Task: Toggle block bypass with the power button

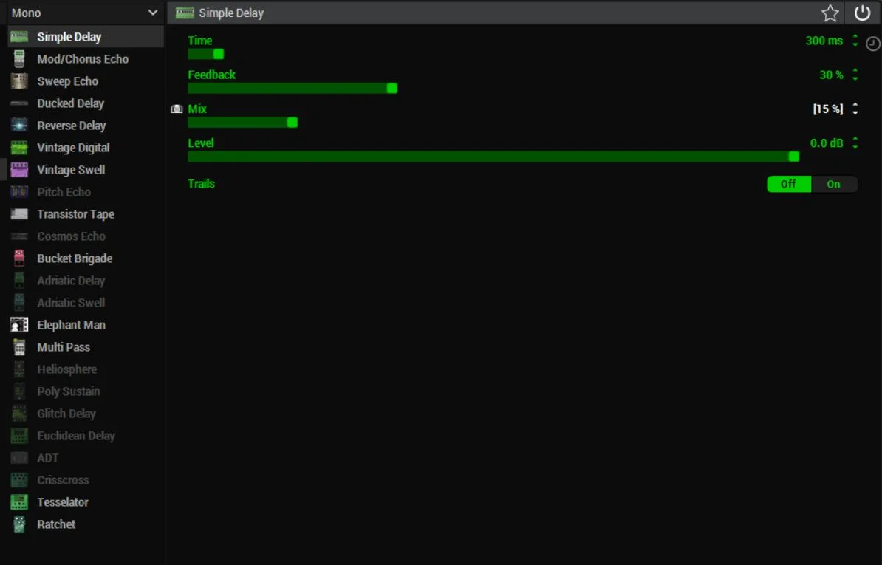Action: [x=863, y=13]
